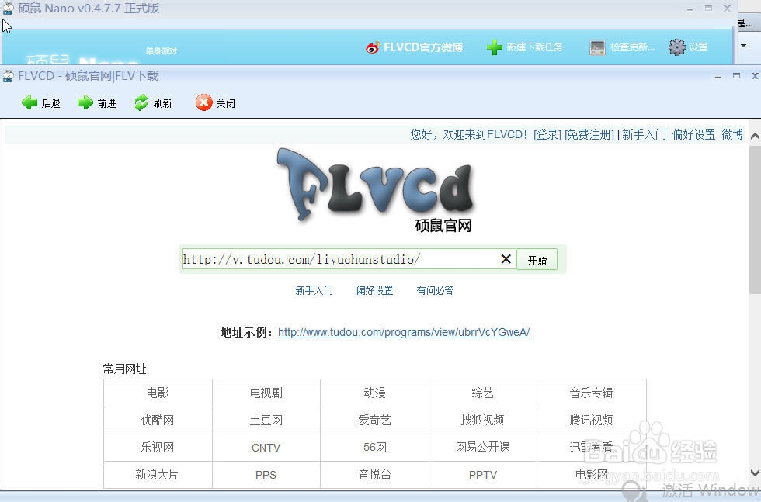Open the 新手入门 beginner guide
This screenshot has width=761, height=502.
point(314,289)
